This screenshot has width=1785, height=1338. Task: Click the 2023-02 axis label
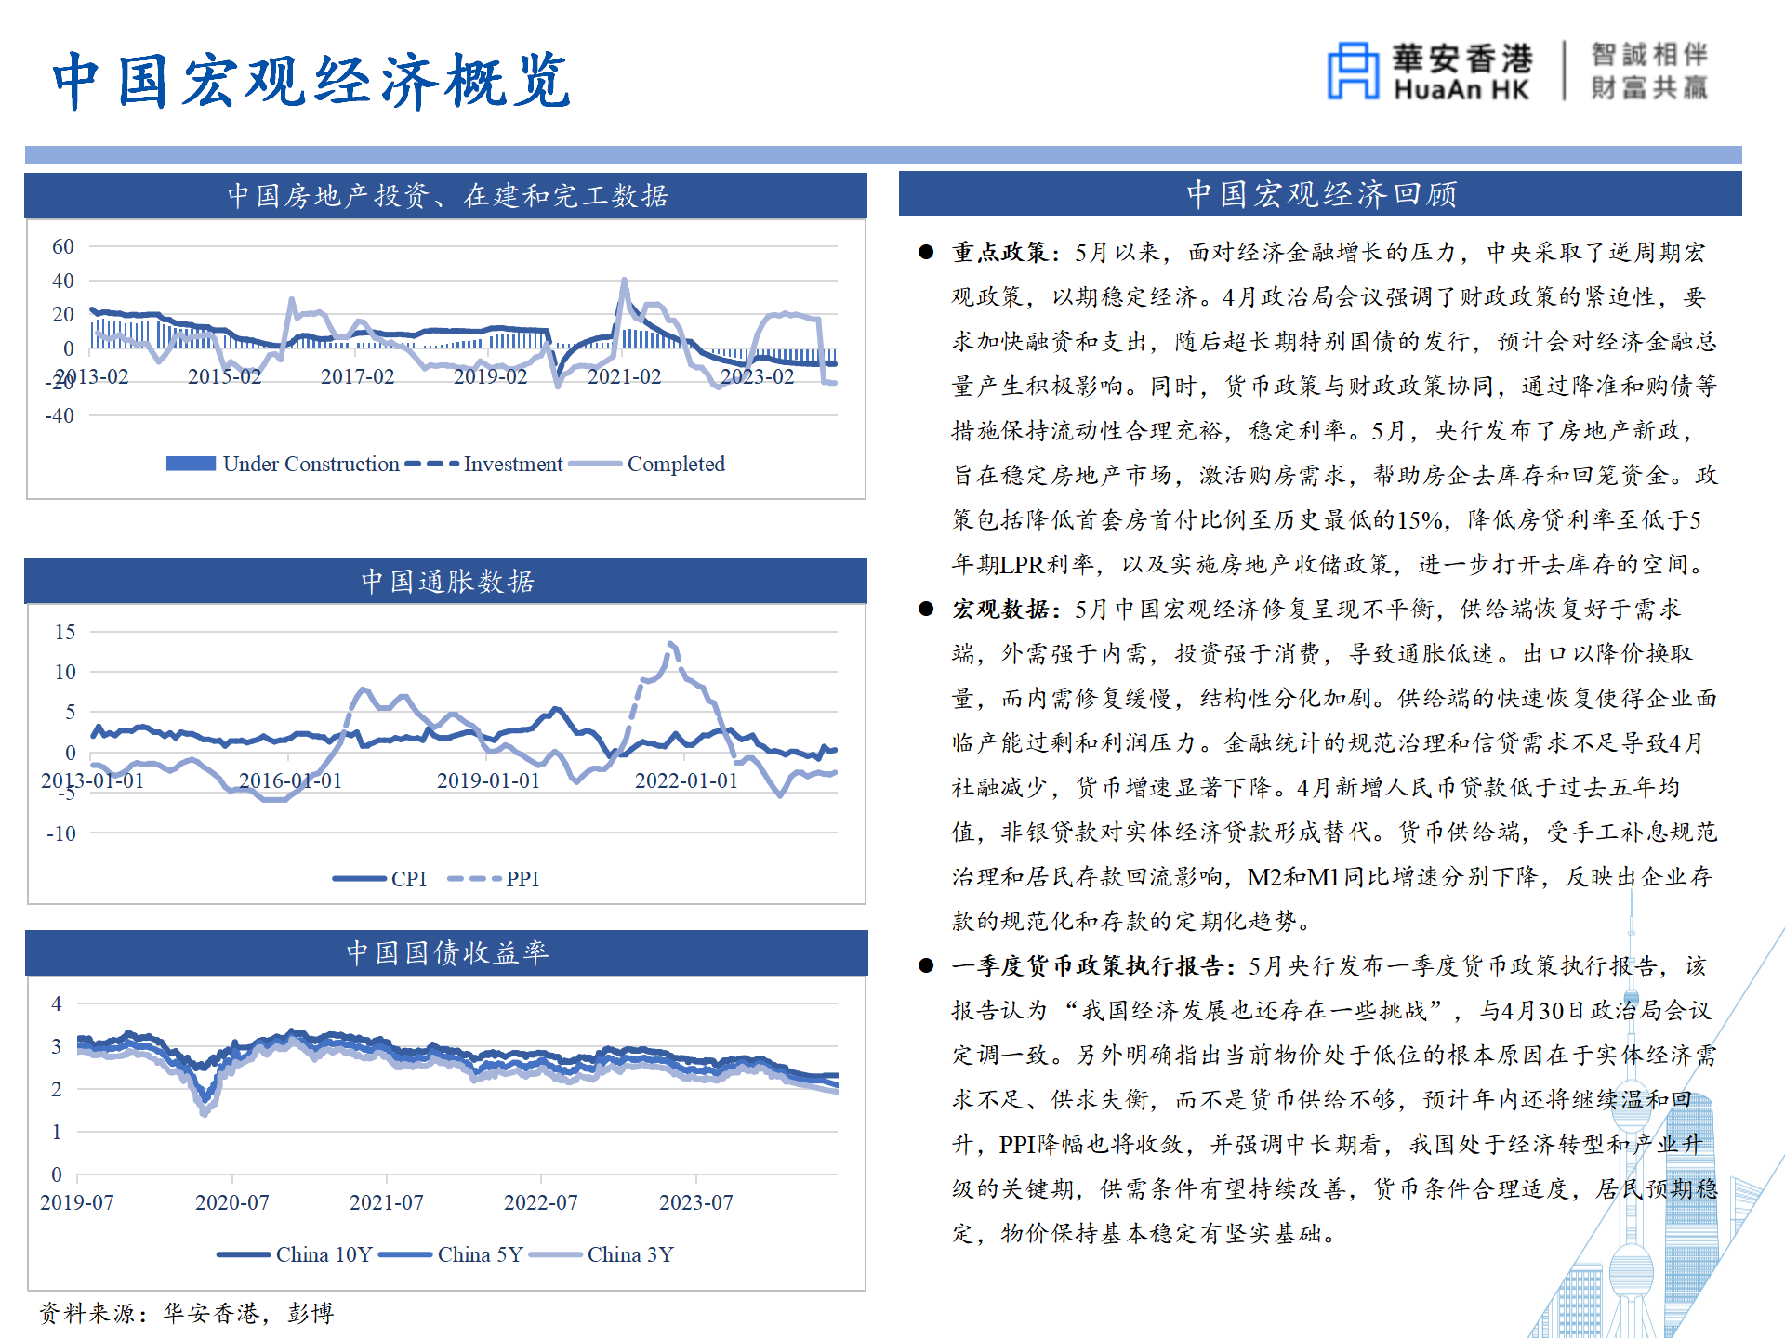coord(757,376)
